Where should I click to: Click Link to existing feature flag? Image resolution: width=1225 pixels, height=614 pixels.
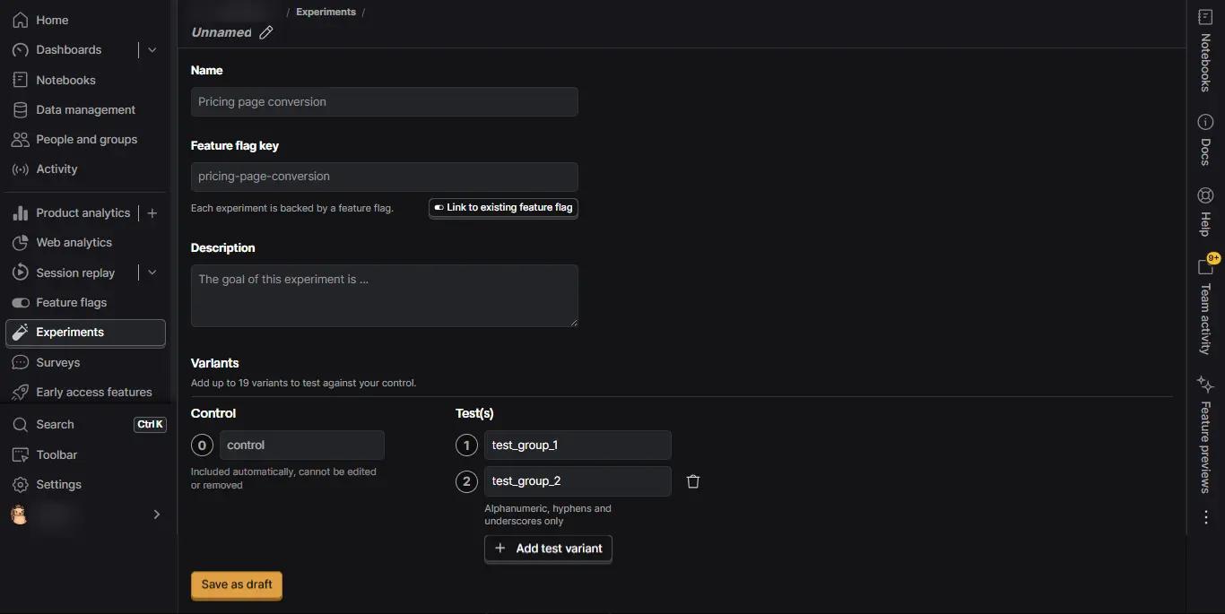[503, 208]
